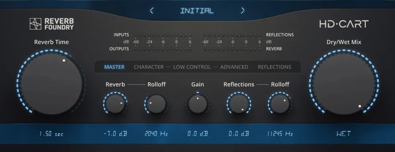Image resolution: width=395 pixels, height=152 pixels.
Task: Click the Gain knob
Action: click(198, 104)
